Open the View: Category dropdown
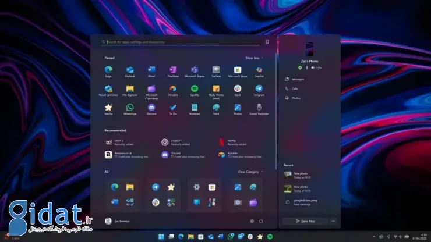Screen dimensions: 431x242 250,172
